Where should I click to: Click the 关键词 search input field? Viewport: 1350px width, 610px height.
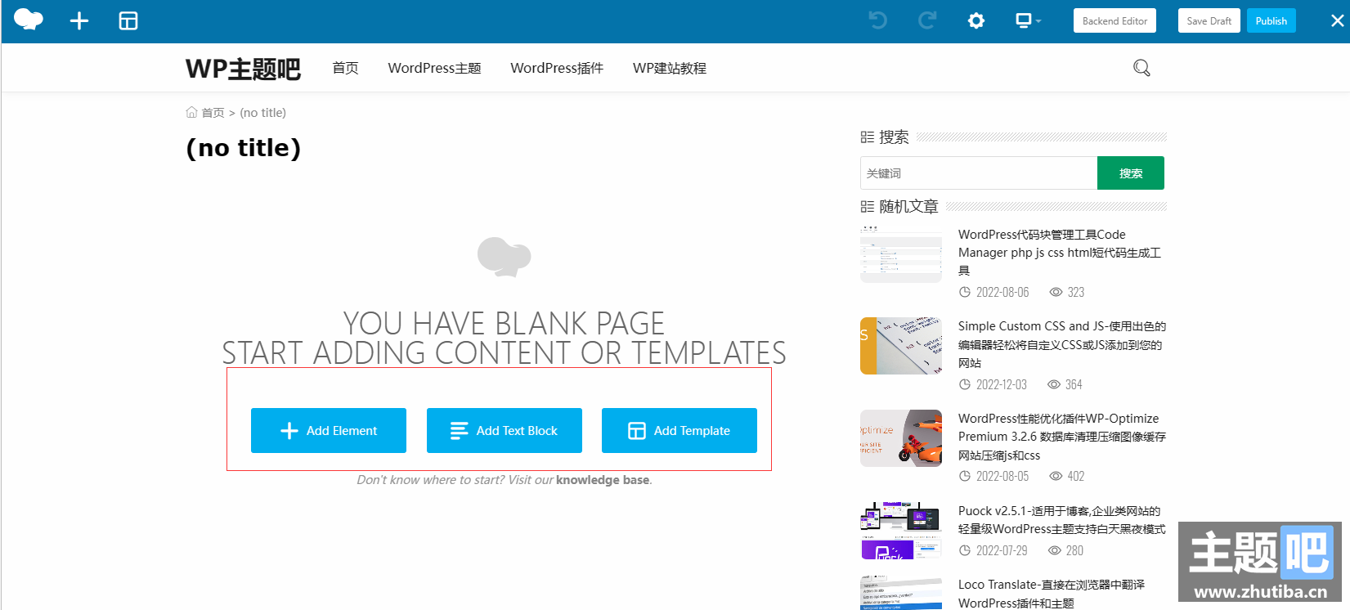click(979, 173)
